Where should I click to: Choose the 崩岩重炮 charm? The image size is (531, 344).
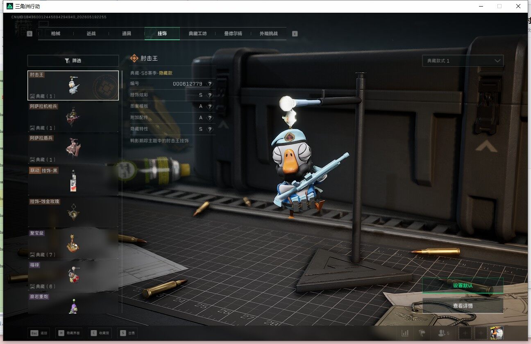click(73, 303)
